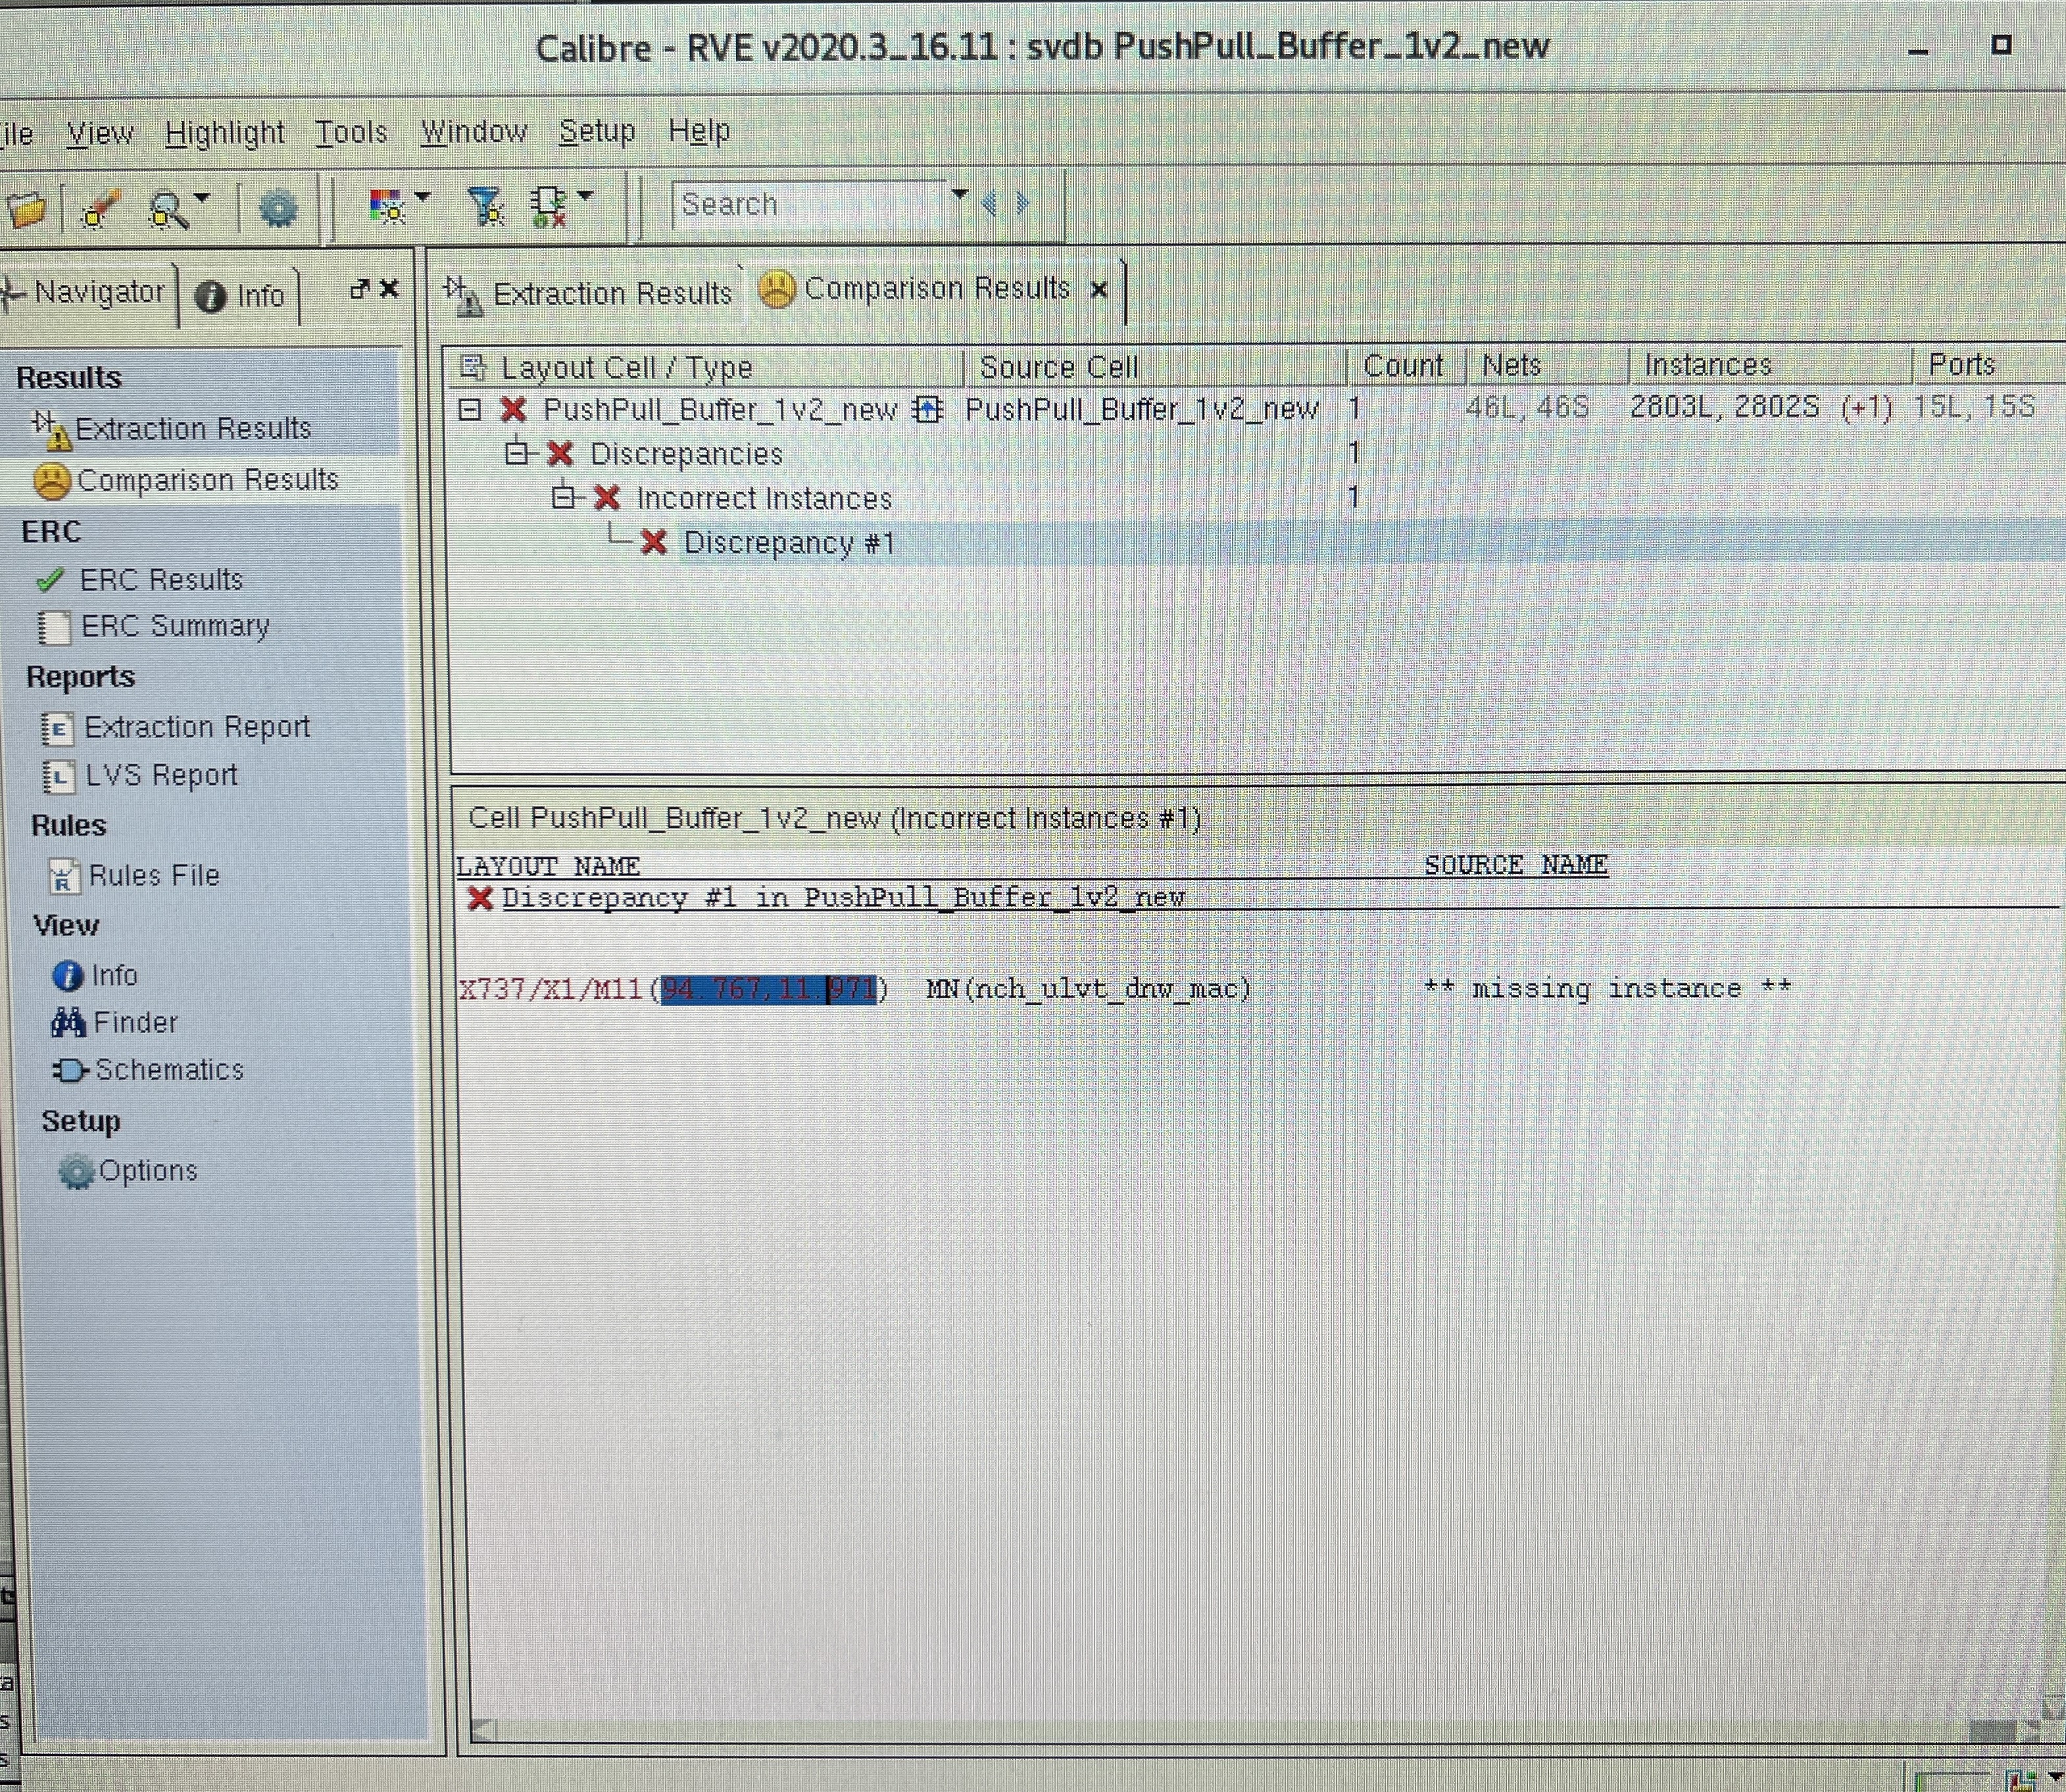The width and height of the screenshot is (2066, 1792).
Task: Click the magnifier find toolbar icon
Action: coord(168,210)
